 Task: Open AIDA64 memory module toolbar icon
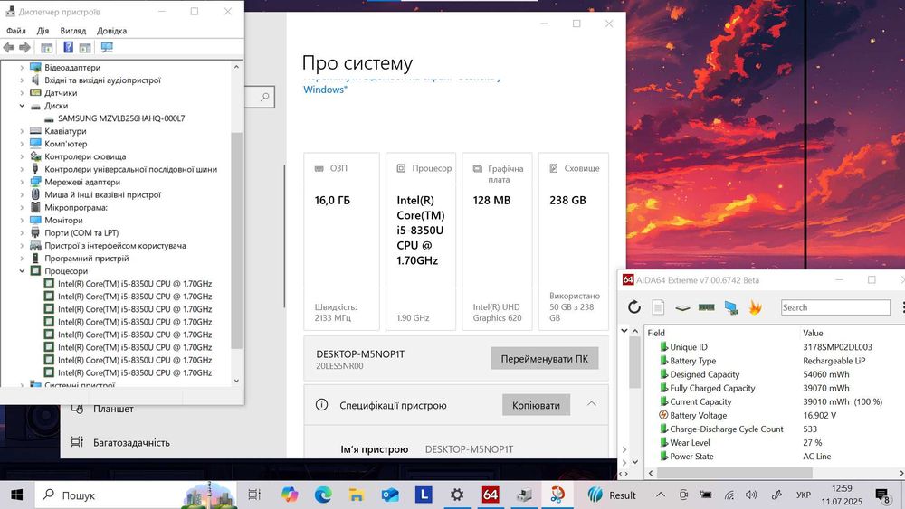pyautogui.click(x=707, y=307)
